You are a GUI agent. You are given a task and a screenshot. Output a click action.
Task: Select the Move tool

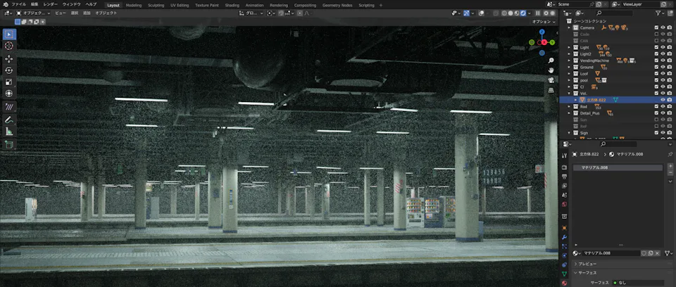9,58
